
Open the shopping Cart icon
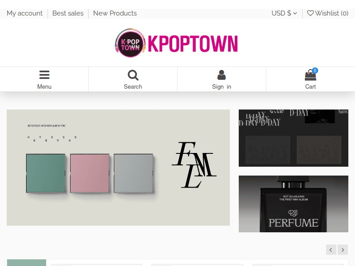[310, 75]
